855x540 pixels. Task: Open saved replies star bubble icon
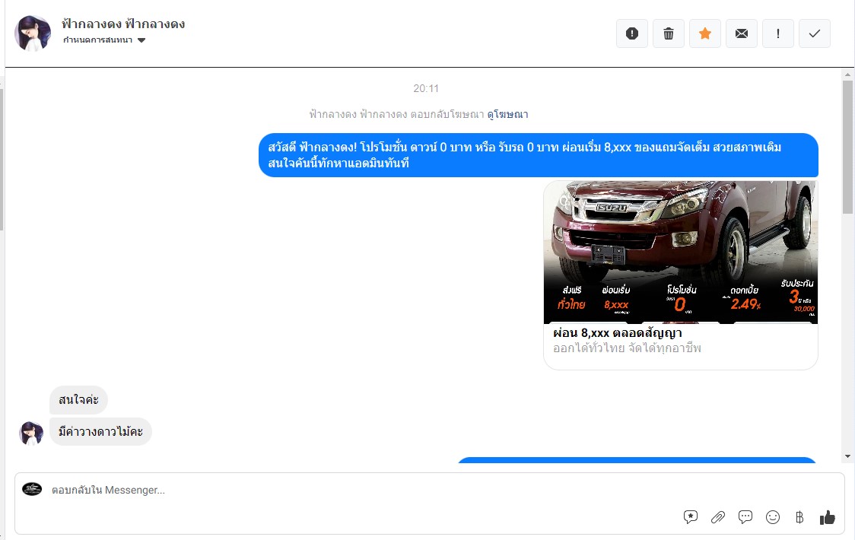pos(691,517)
